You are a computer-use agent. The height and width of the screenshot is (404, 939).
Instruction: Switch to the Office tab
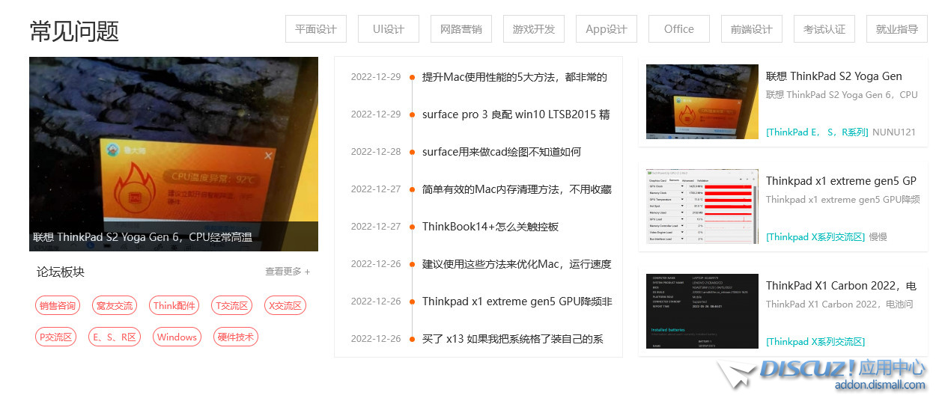(x=679, y=29)
